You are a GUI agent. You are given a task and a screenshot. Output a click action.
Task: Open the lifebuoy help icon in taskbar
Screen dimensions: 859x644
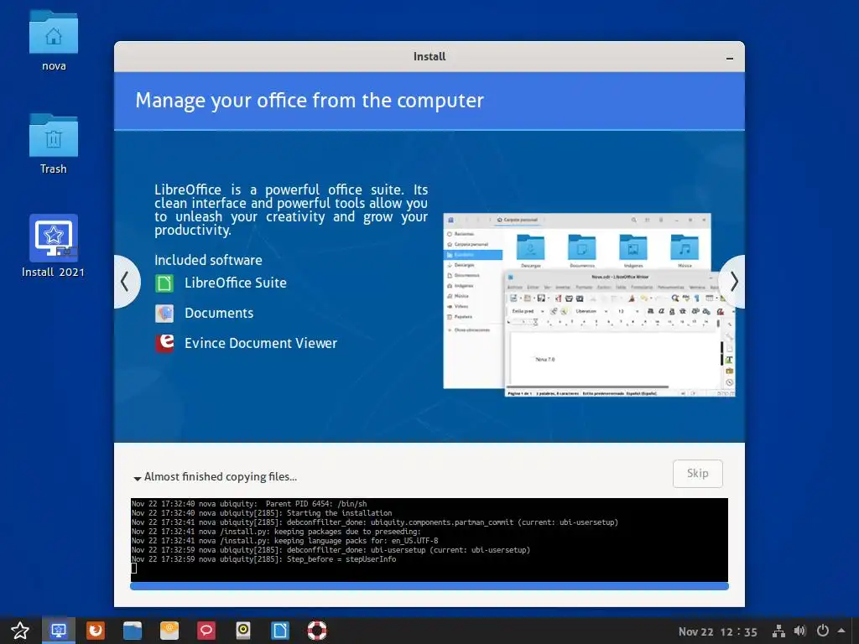(x=316, y=631)
